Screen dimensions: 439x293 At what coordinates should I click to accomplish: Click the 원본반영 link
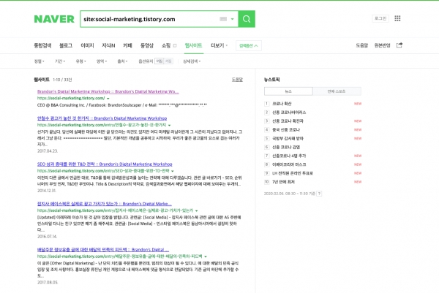point(382,45)
